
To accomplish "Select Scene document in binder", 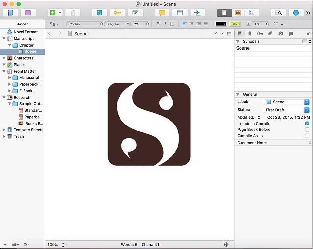I will pos(23,51).
